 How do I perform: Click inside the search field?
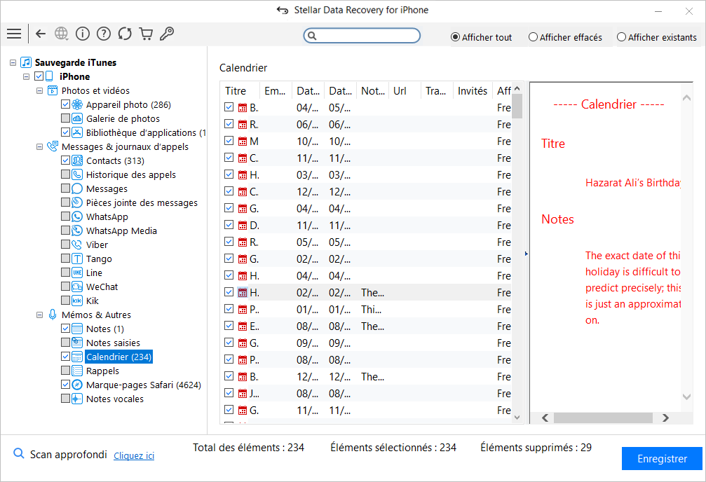tap(362, 36)
